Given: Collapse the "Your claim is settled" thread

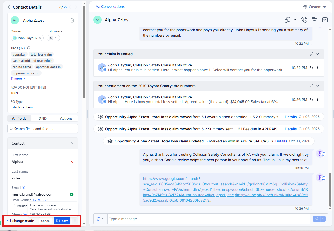Looking at the screenshot, I should pos(318,54).
